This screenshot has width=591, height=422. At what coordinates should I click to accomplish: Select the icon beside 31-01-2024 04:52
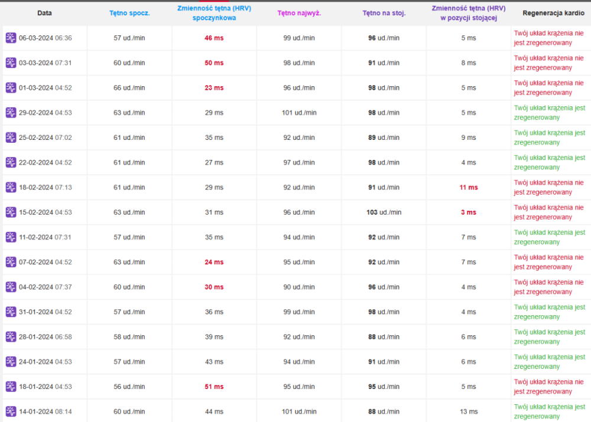(x=11, y=312)
